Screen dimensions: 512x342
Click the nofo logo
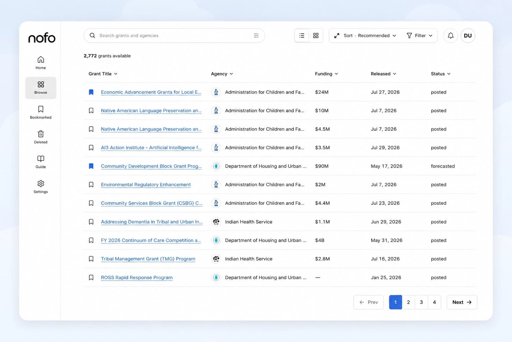point(42,38)
